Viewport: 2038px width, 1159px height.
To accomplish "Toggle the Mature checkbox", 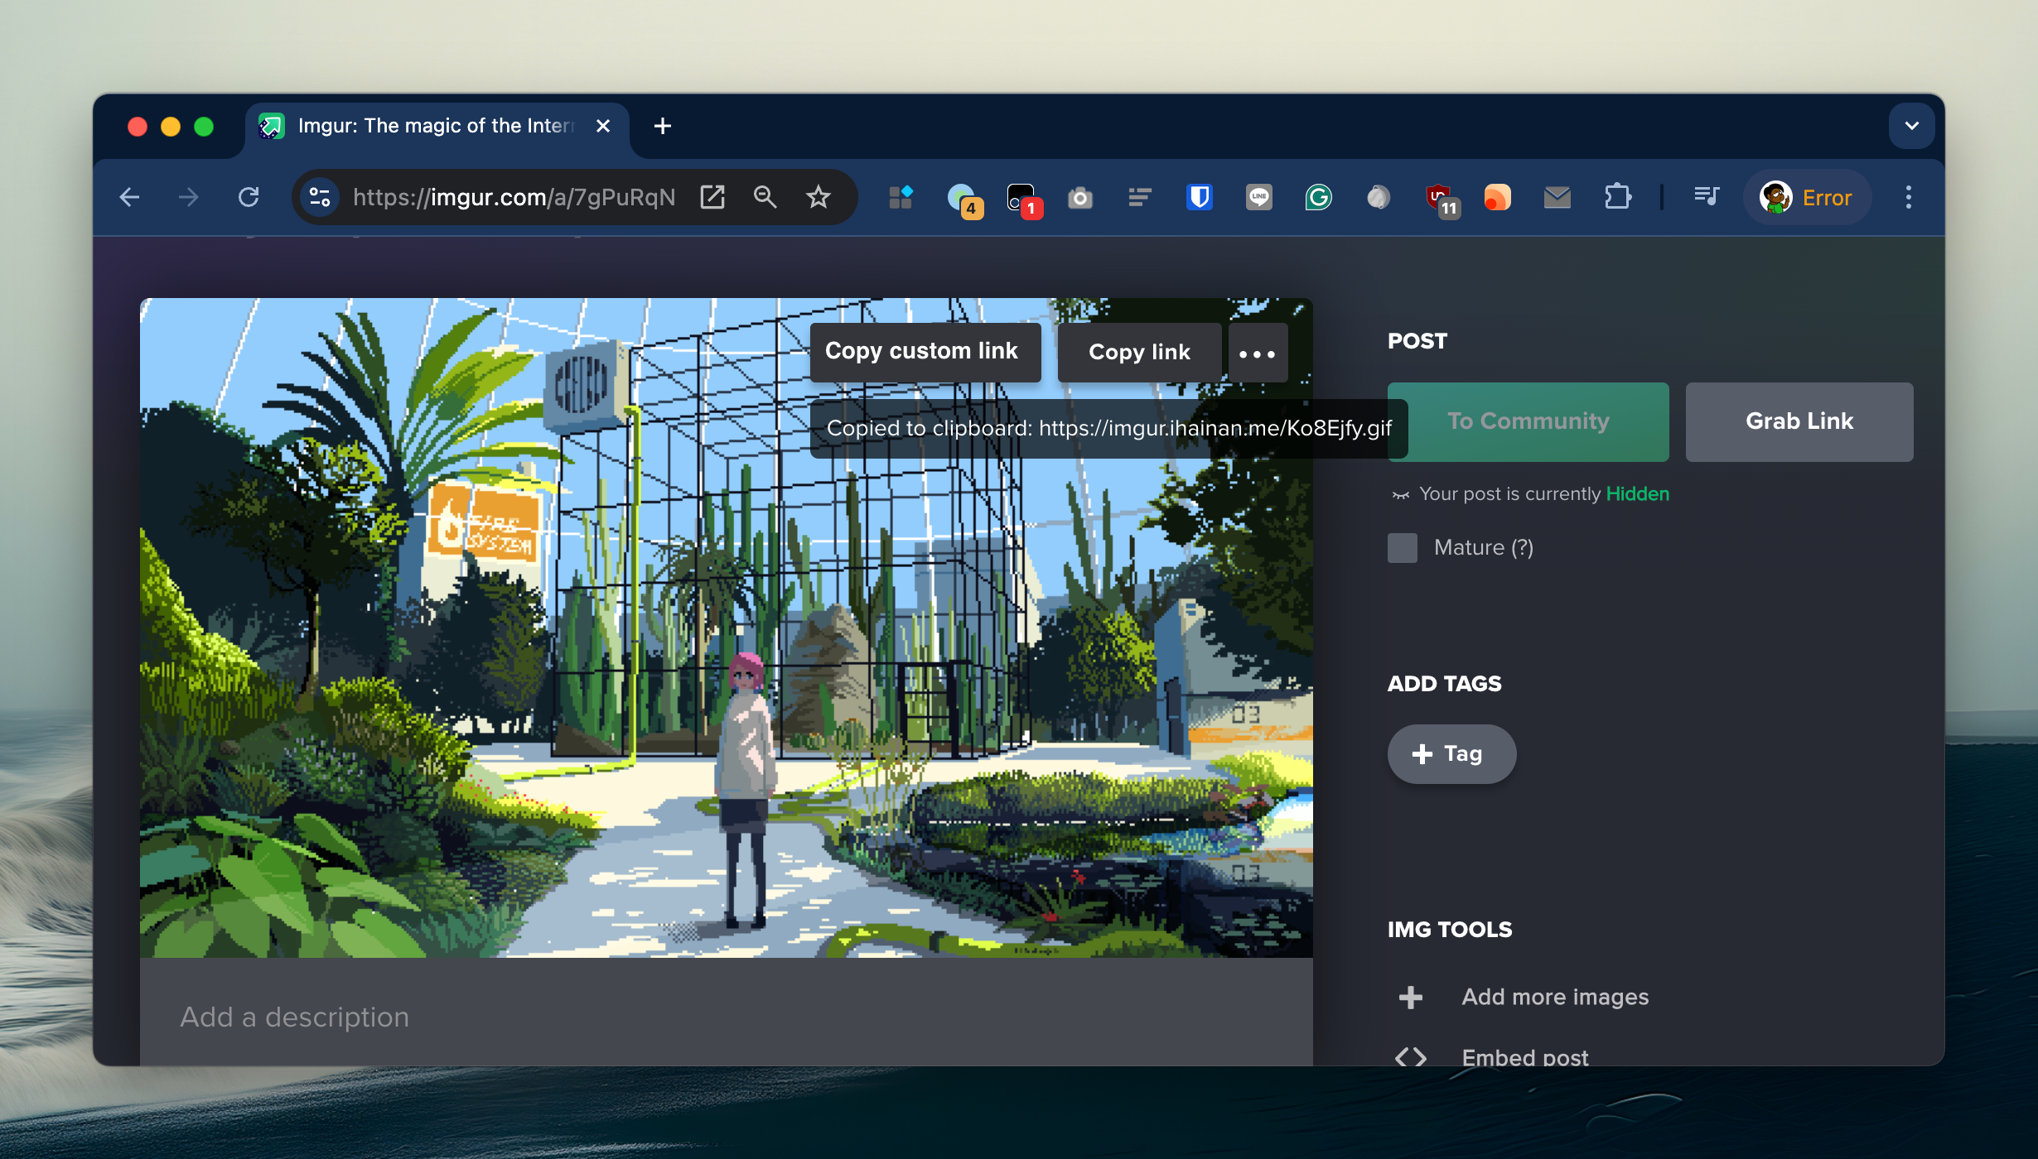I will click(x=1403, y=547).
